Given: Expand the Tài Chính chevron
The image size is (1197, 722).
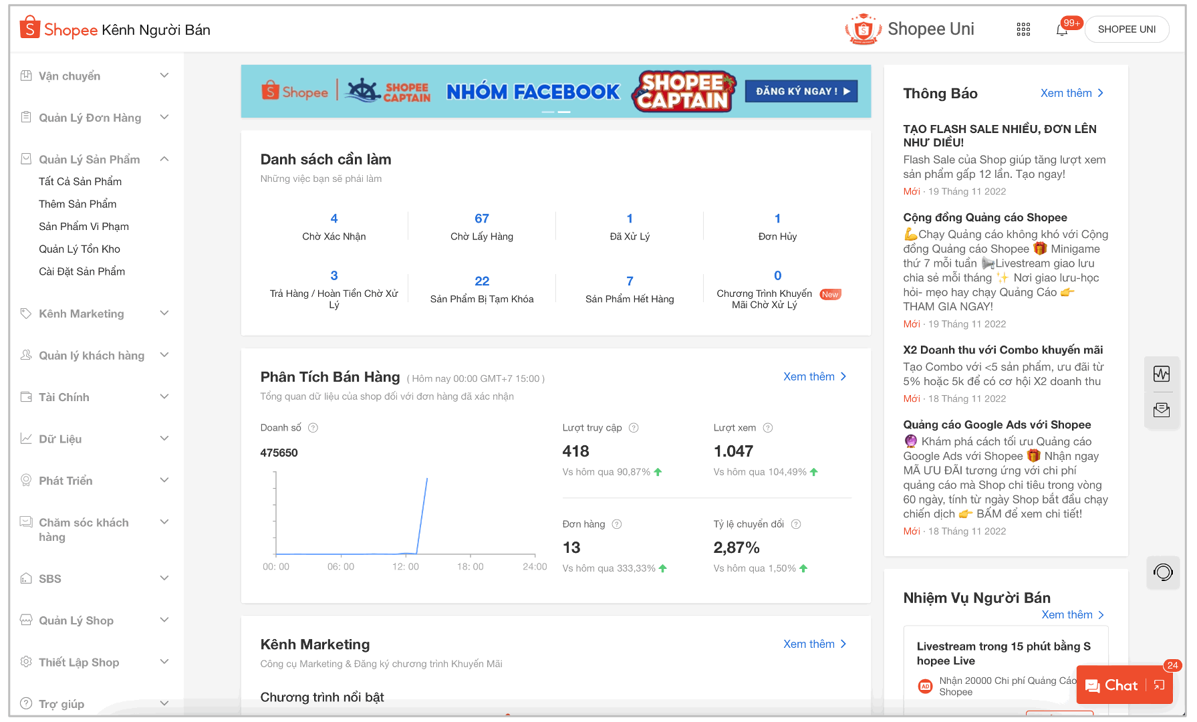Looking at the screenshot, I should click(164, 397).
